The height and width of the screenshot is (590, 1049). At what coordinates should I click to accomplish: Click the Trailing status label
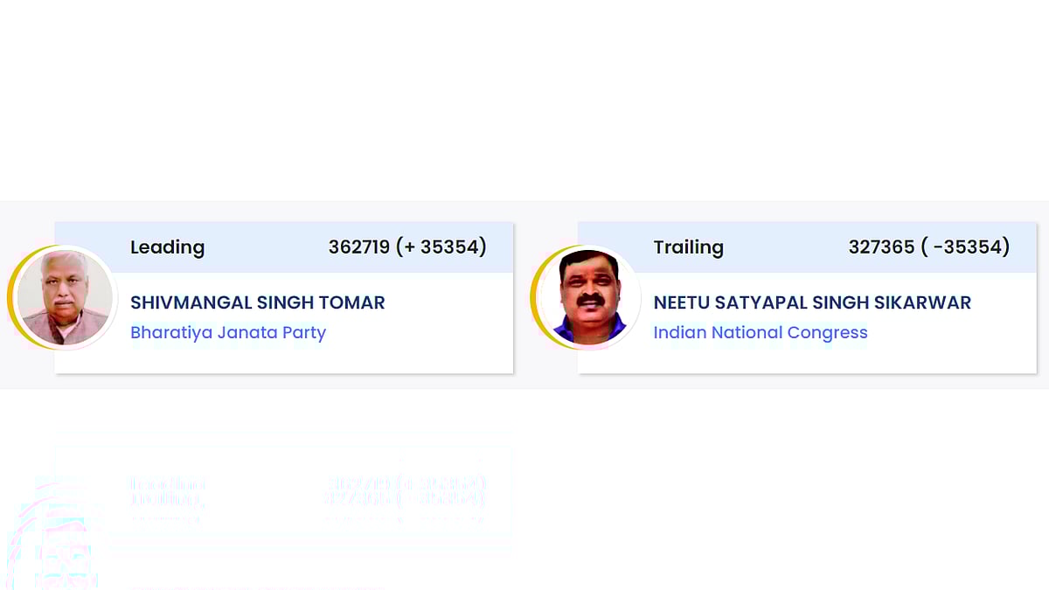[x=689, y=247]
